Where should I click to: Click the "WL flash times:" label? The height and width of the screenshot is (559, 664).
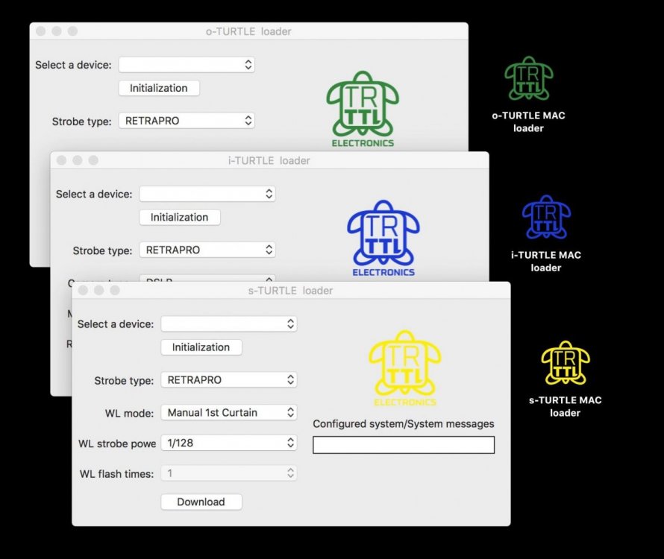coord(116,474)
